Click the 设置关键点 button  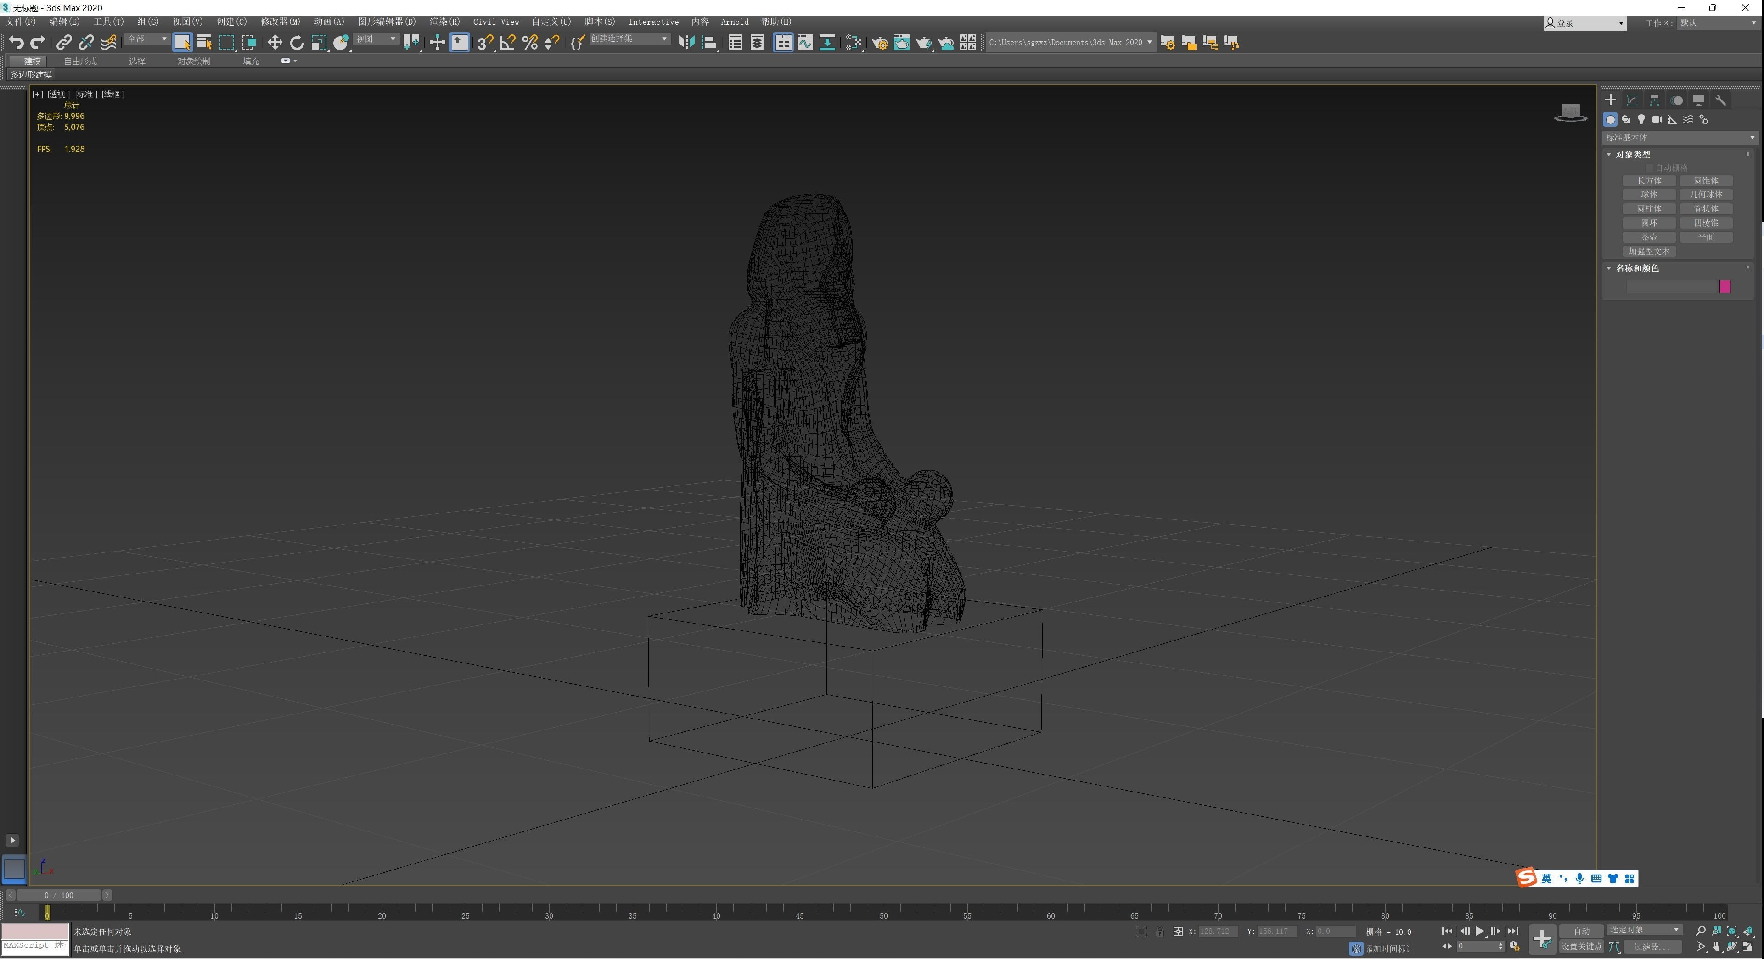point(1581,947)
